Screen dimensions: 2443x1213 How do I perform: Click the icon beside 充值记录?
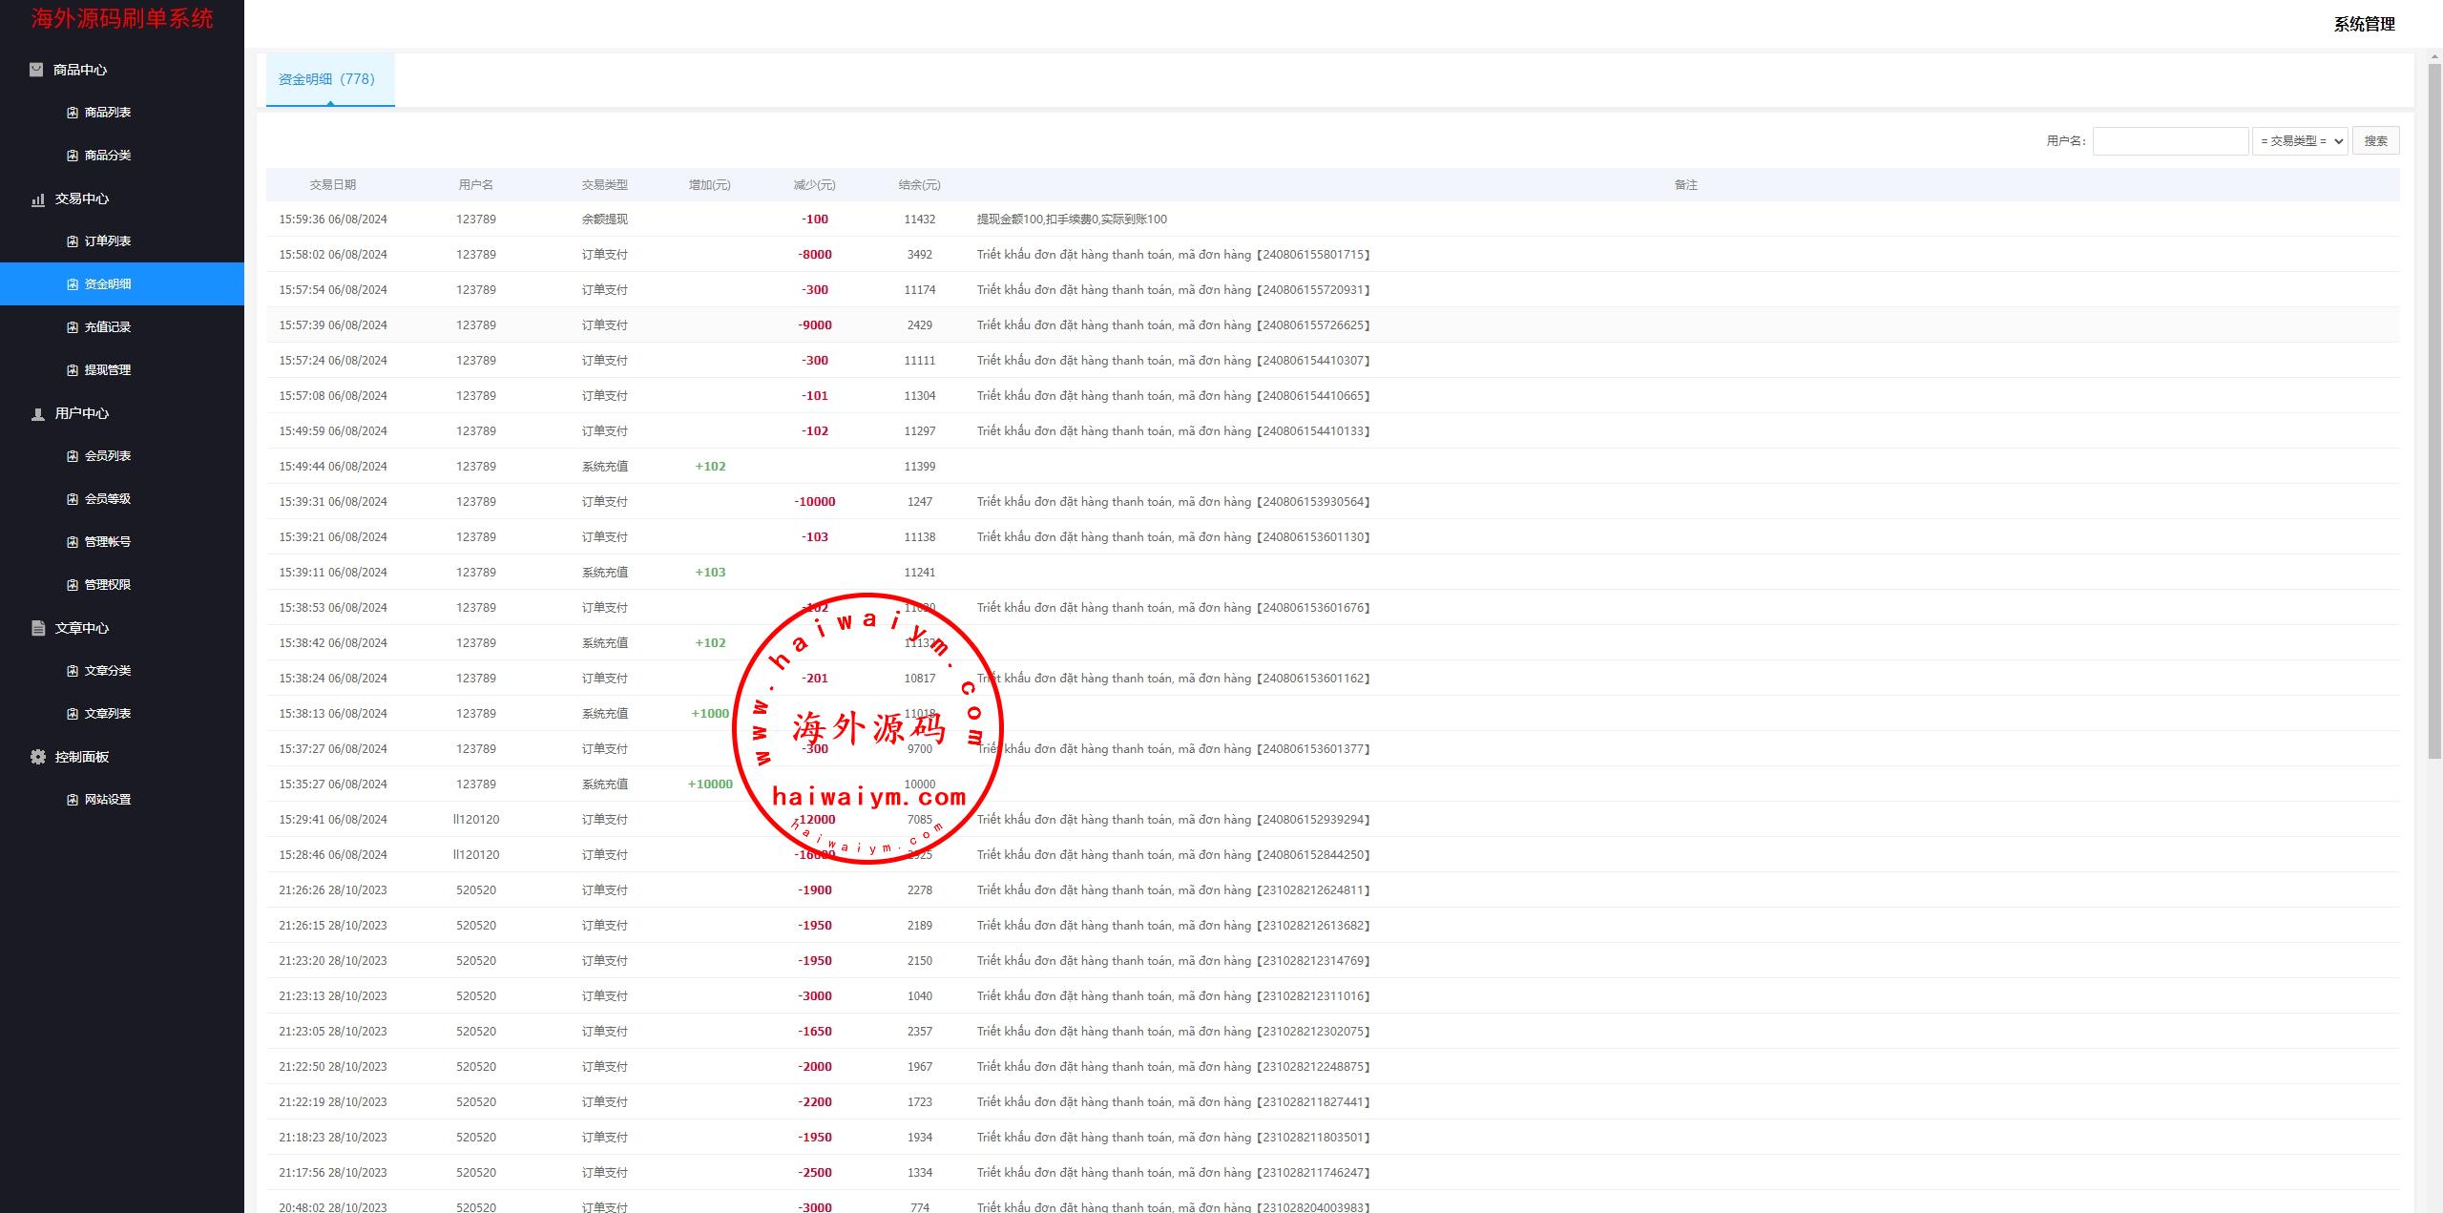pos(73,327)
